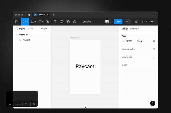
Task: Search layers with magnifier icon
Action: pyautogui.click(x=17, y=29)
